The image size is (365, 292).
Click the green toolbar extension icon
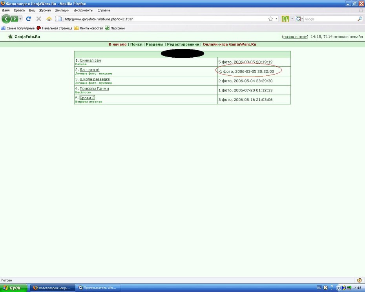coord(285,19)
